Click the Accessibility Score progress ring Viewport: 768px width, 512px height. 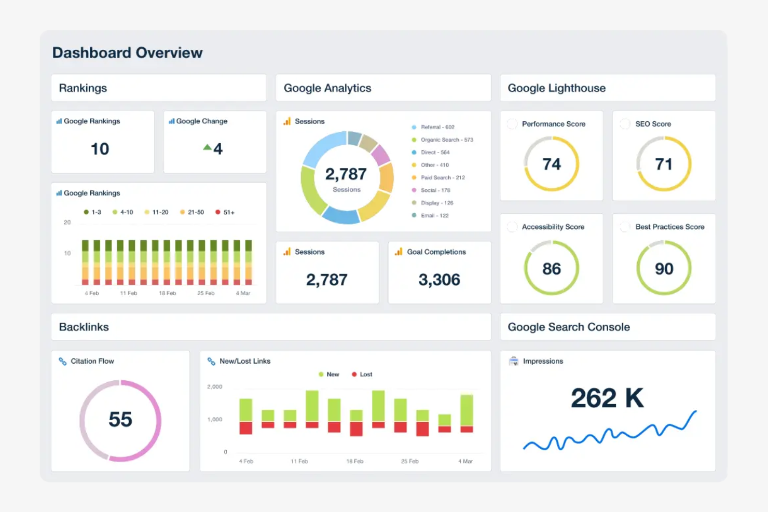click(x=552, y=268)
